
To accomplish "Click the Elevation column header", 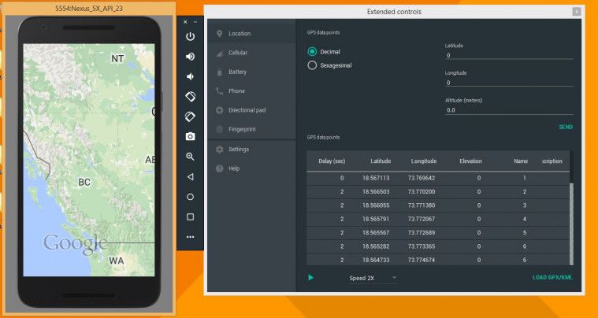I will tap(470, 161).
